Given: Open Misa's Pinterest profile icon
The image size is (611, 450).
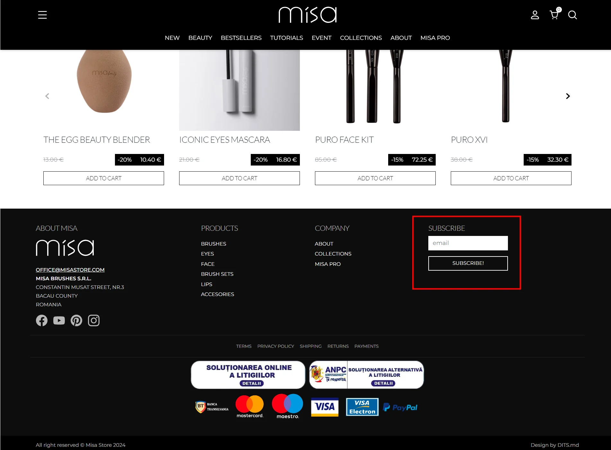Looking at the screenshot, I should [76, 320].
